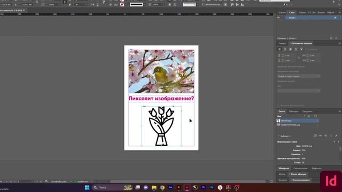Open File Explorer from the taskbar

pyautogui.click(x=154, y=187)
